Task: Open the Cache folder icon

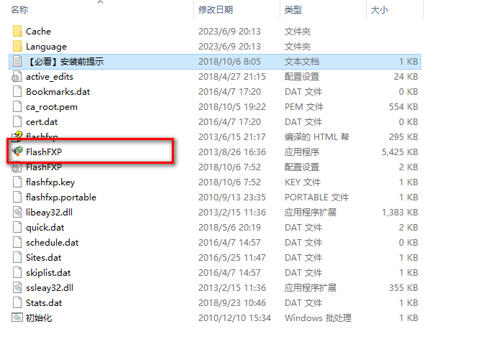Action: [17, 31]
